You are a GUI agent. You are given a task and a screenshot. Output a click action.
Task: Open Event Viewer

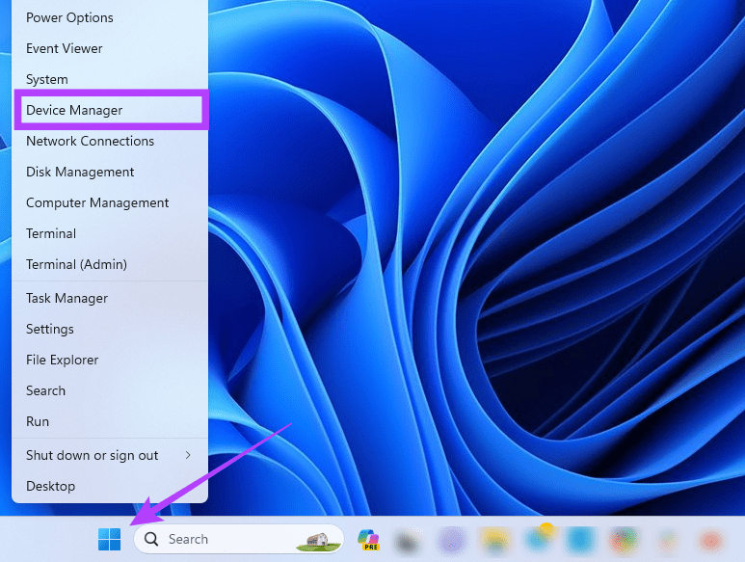(x=65, y=48)
